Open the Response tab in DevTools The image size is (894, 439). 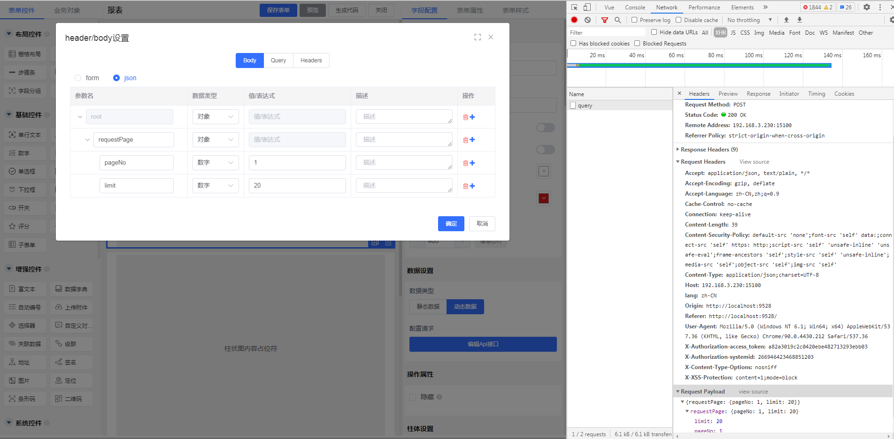coord(758,94)
